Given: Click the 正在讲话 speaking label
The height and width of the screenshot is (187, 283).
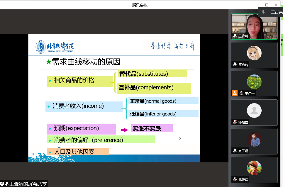Looking at the screenshot, I should click(x=277, y=12).
